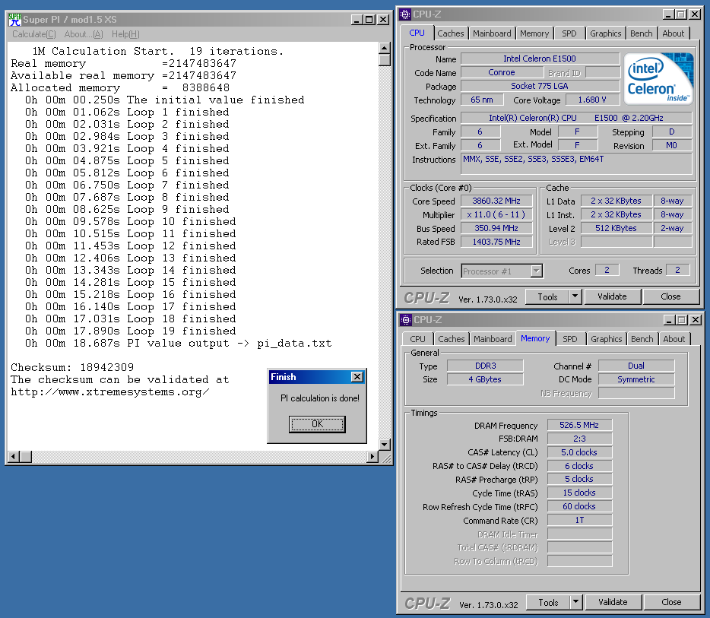The width and height of the screenshot is (710, 618).
Task: Click Super PI horizontal scrollbar right arrow
Action: point(372,456)
